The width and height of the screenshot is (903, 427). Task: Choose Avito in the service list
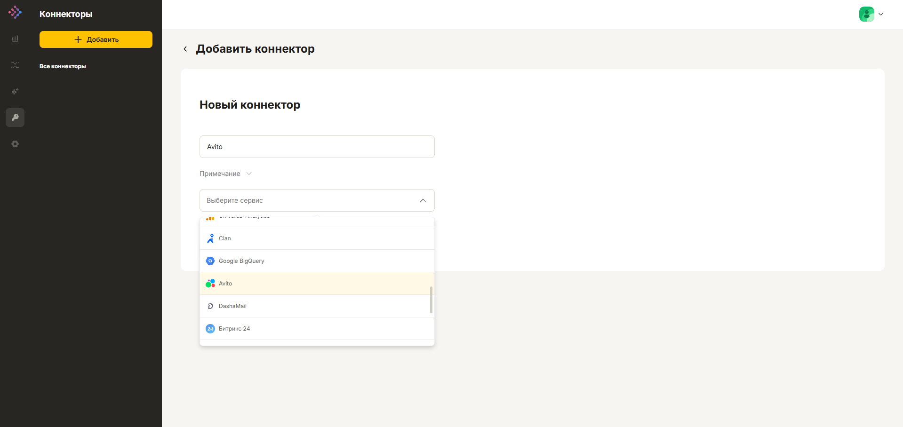[x=317, y=284]
